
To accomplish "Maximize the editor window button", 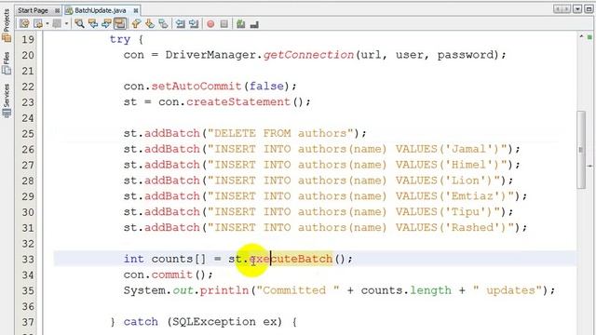I will point(589,9).
